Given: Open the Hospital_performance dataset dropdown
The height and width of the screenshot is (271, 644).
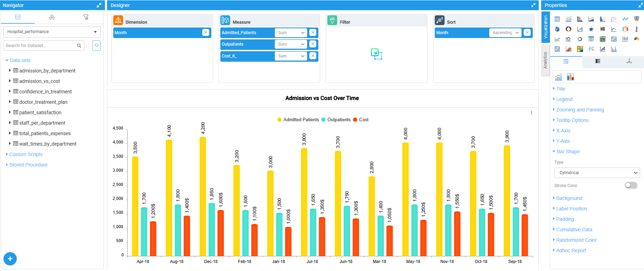Looking at the screenshot, I should [52, 32].
